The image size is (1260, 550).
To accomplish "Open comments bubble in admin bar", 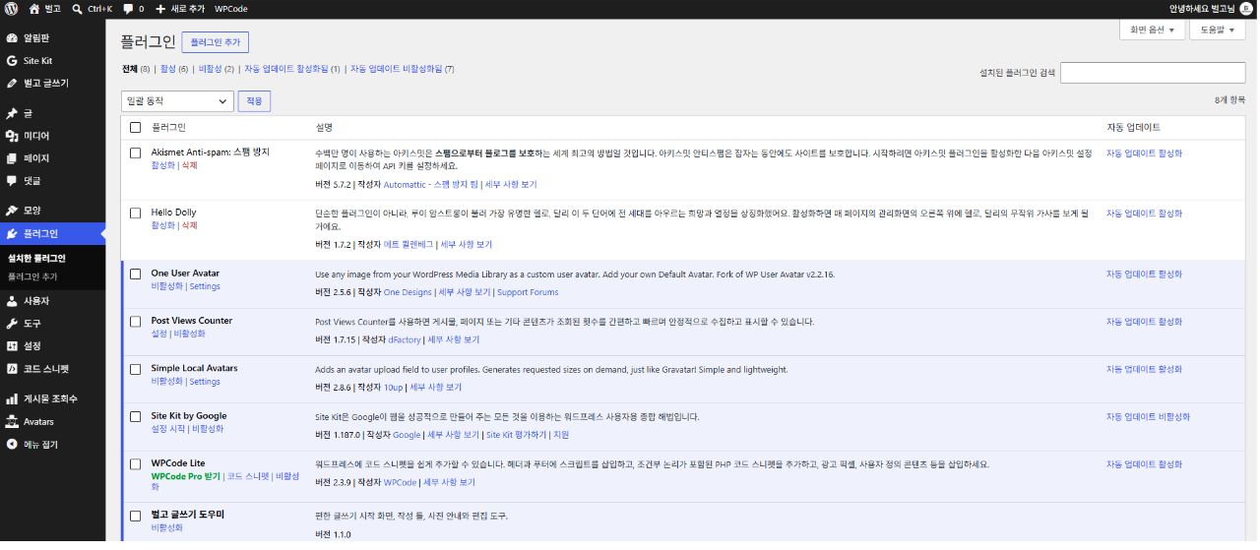I will coord(133,8).
